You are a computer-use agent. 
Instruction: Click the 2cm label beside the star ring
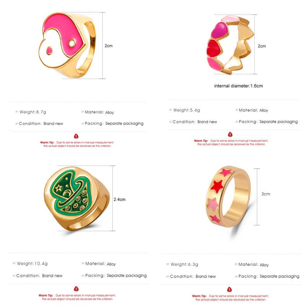click(x=266, y=194)
